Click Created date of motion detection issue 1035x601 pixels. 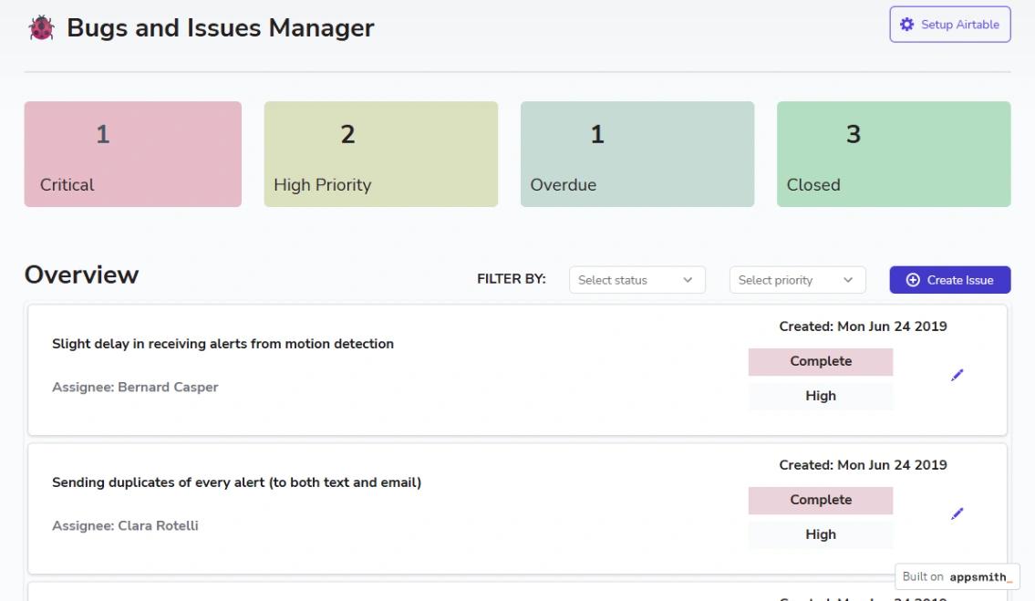[x=863, y=326]
